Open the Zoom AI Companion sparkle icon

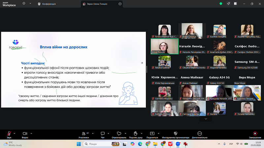coord(229,4)
